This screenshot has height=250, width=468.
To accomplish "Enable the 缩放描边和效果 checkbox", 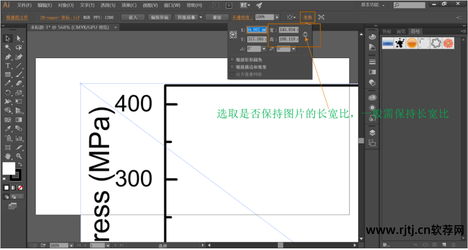I will point(233,67).
